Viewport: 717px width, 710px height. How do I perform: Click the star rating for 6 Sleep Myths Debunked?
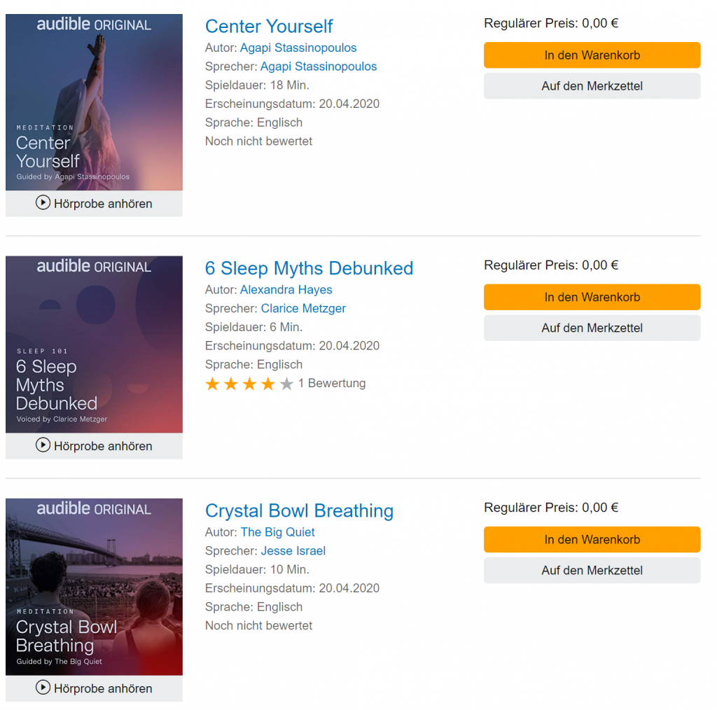point(249,384)
